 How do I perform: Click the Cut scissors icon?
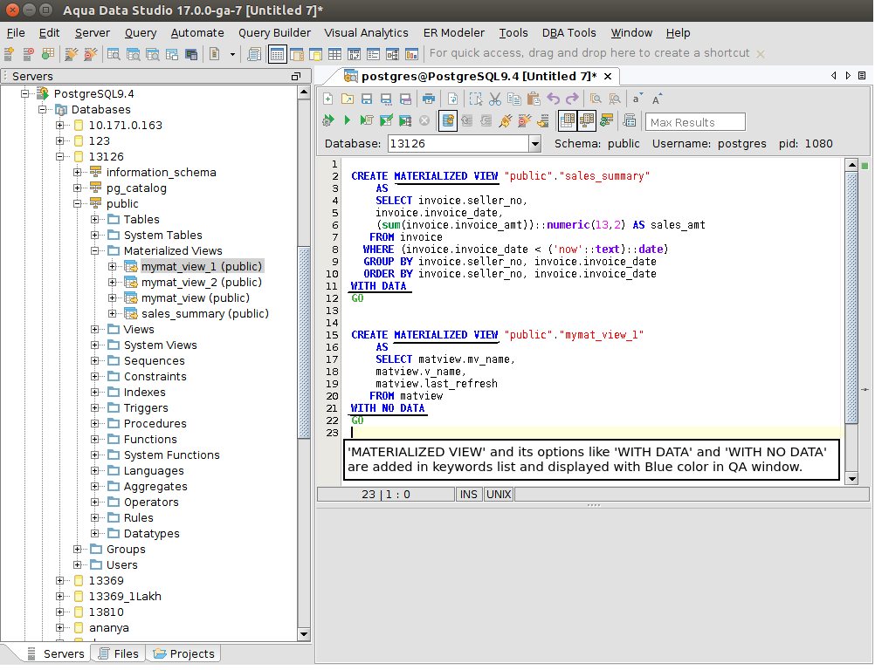pos(495,99)
